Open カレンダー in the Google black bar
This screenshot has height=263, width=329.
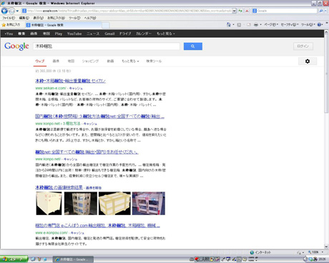[x=144, y=34]
